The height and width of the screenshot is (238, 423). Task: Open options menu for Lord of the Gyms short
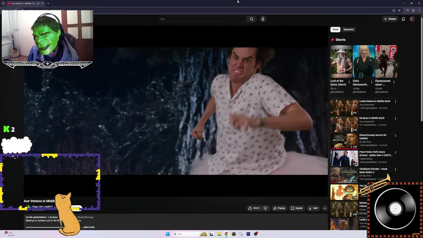pyautogui.click(x=349, y=82)
